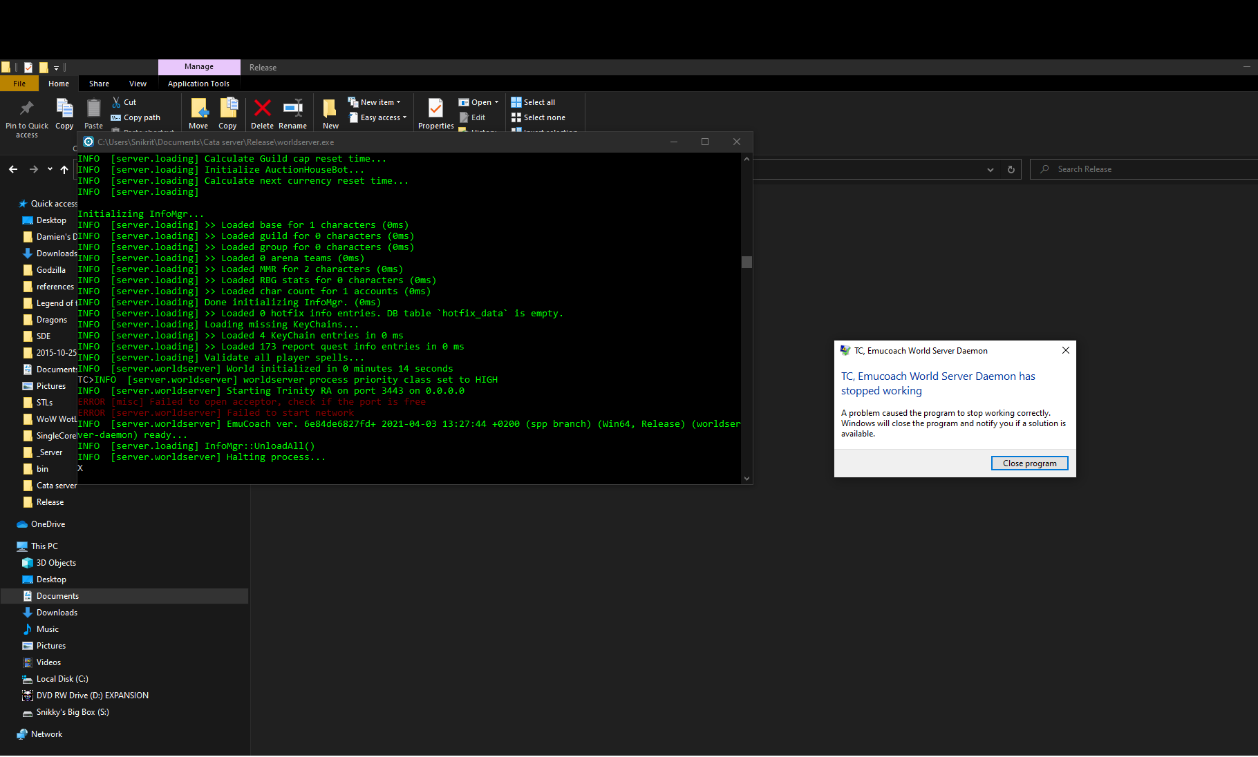Viewport: 1258px width, 757px height.
Task: Select the STLs folder
Action: click(38, 403)
